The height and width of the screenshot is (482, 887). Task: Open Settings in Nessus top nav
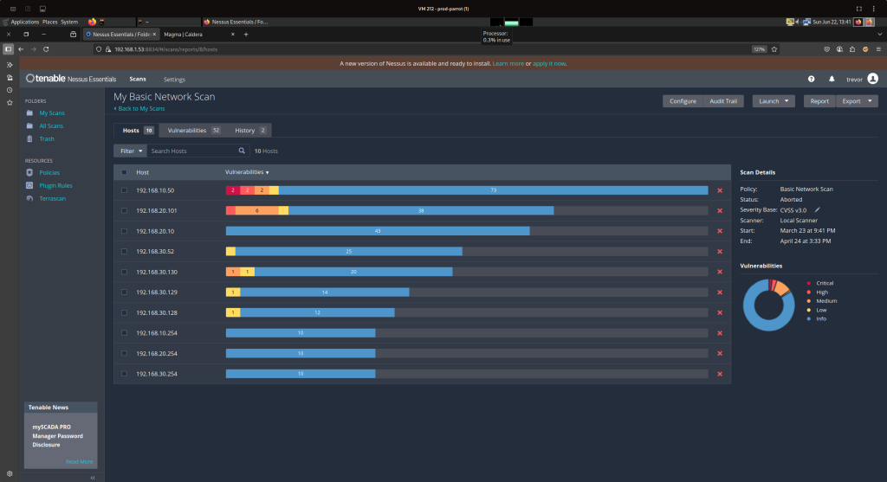(174, 80)
